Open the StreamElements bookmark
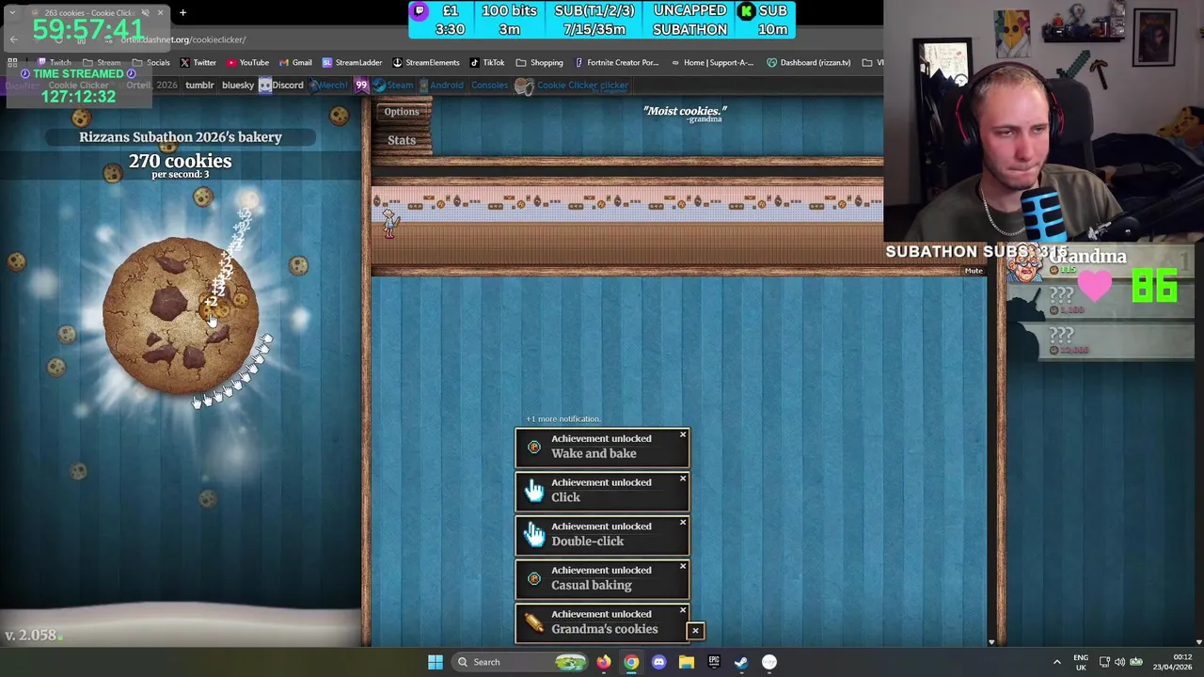The width and height of the screenshot is (1204, 677). [425, 63]
